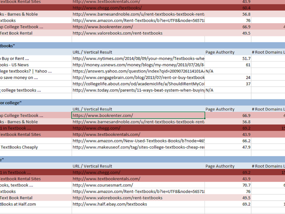Select the answers.yahoo.com question URL cell

pyautogui.click(x=138, y=71)
